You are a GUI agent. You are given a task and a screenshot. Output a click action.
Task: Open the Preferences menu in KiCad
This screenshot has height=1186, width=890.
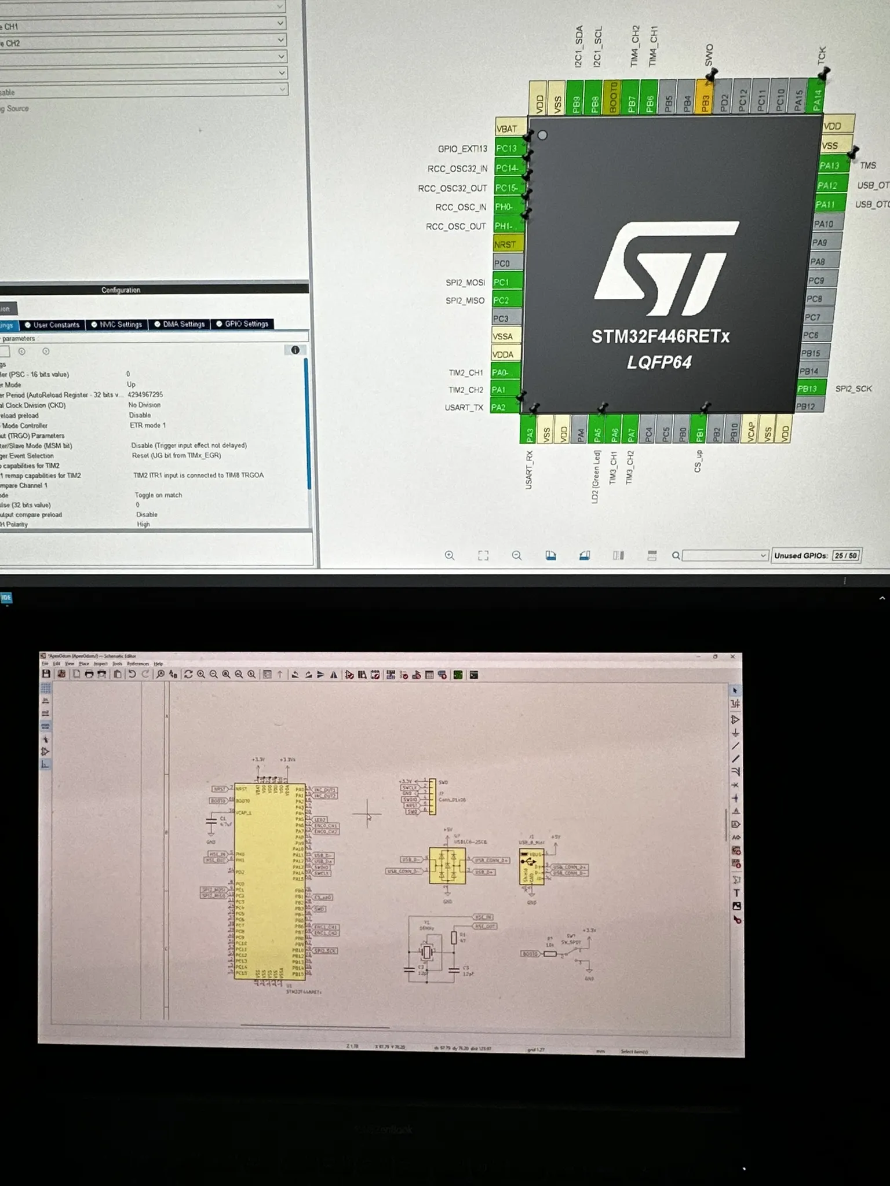[138, 664]
